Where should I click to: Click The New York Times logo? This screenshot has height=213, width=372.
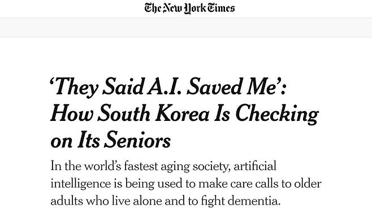(x=189, y=8)
